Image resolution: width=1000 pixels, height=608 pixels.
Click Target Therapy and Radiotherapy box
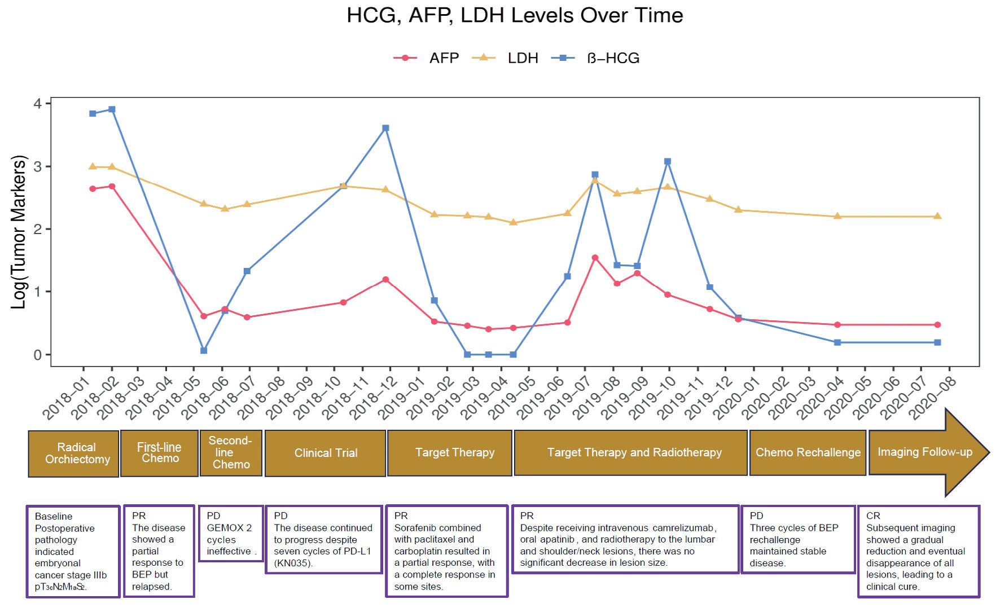pos(631,453)
